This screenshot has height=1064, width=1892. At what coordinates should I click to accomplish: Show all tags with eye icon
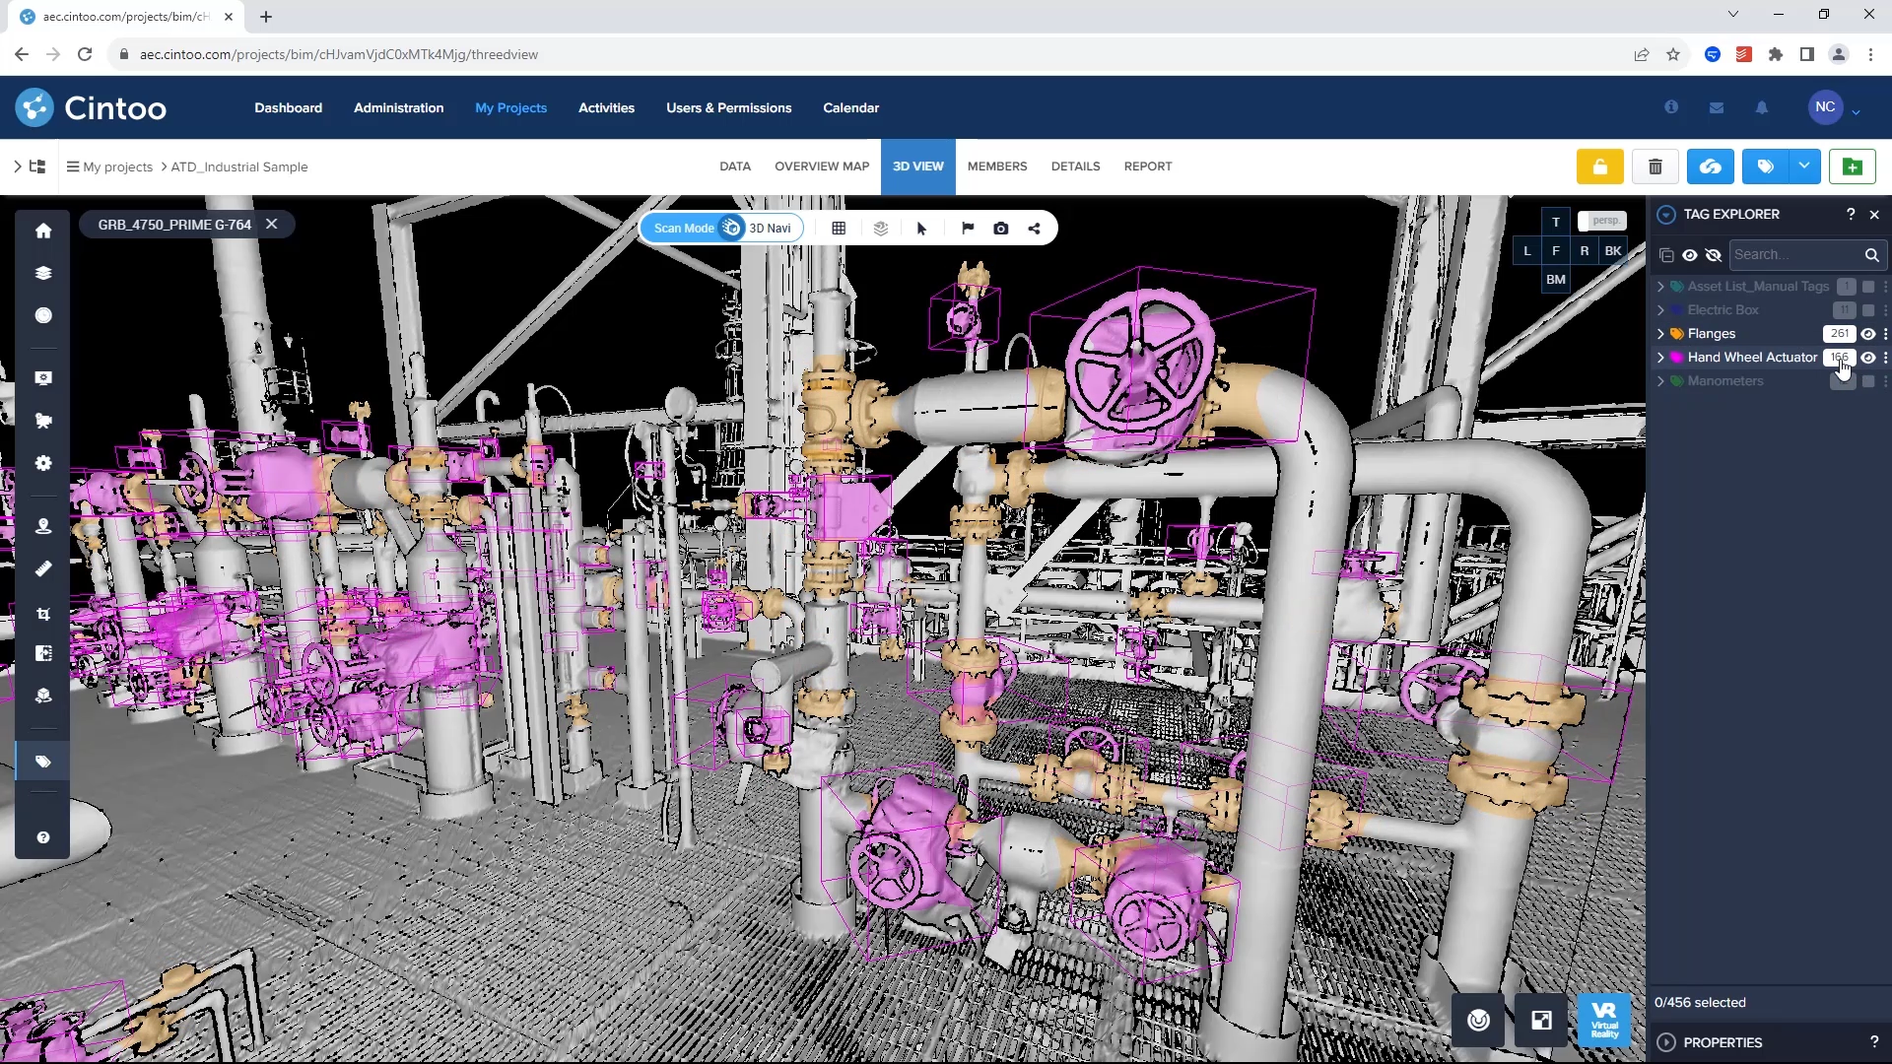point(1690,255)
